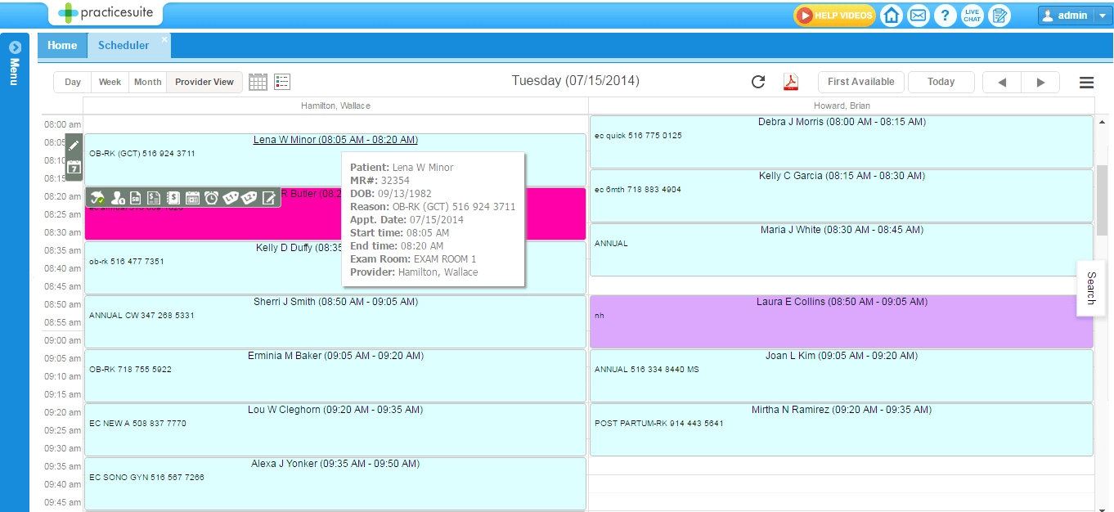Viewport: 1114px width, 512px height.
Task: Click the alarm clock reminder icon
Action: point(212,197)
